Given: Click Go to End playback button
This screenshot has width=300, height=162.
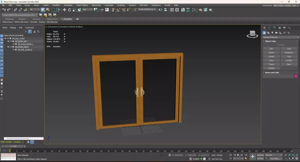Looking at the screenshot, I should [x=246, y=155].
